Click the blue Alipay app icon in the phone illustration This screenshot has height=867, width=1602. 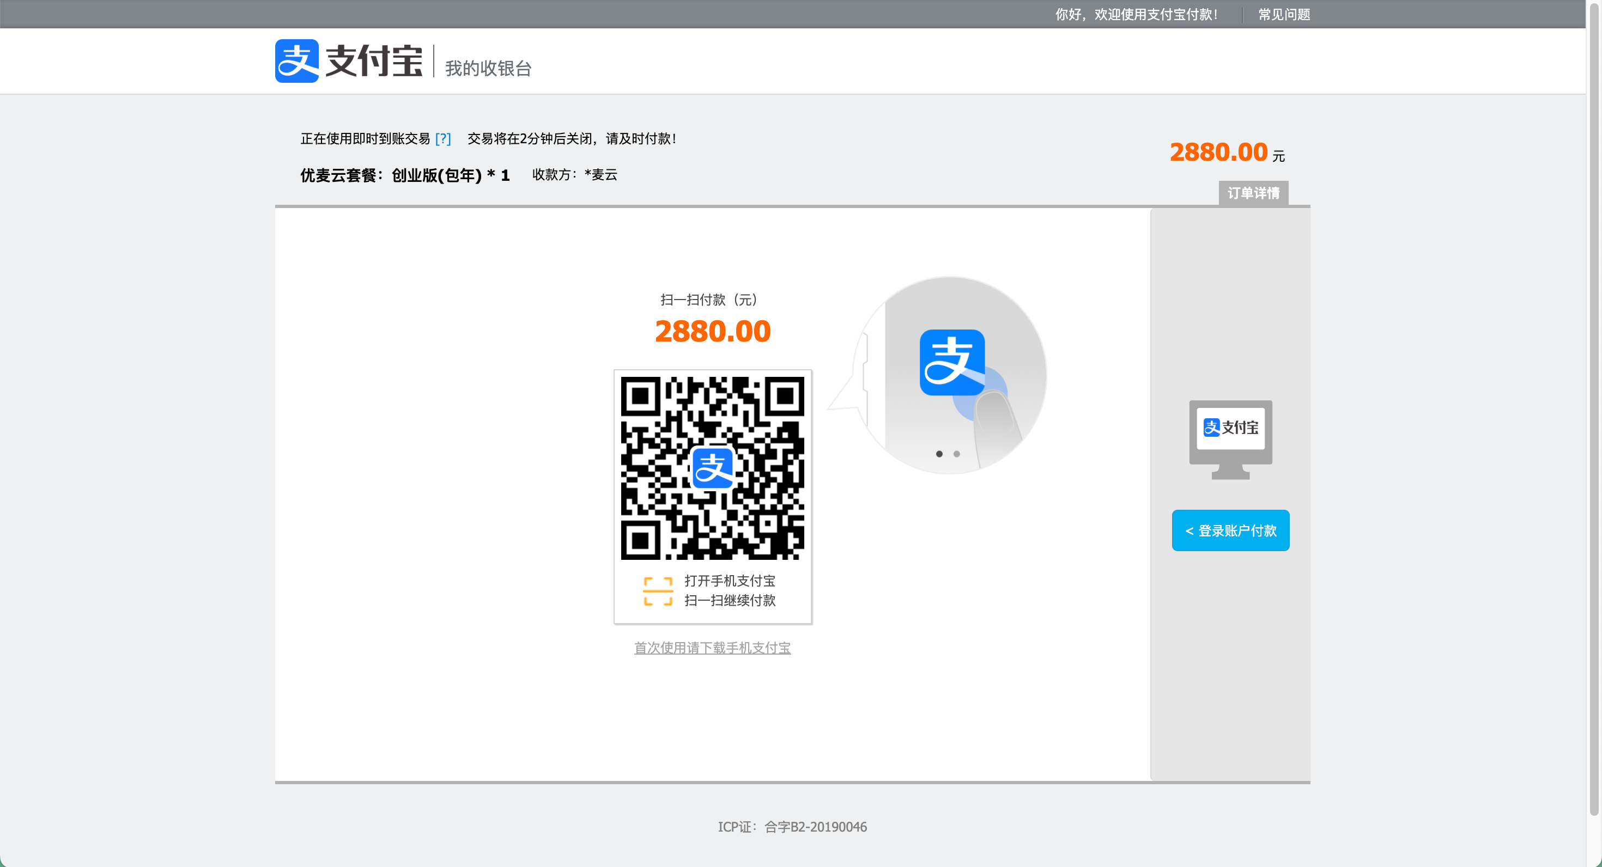951,362
